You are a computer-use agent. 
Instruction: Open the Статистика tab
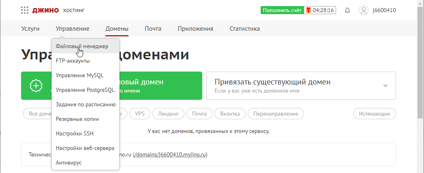coord(244,29)
